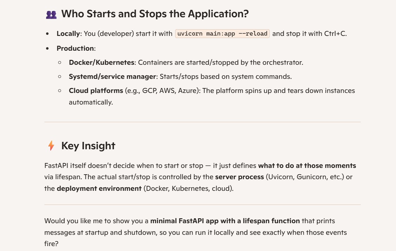
Task: Click the 'Who Starts and Stops the Application?' heading
Action: coord(155,14)
